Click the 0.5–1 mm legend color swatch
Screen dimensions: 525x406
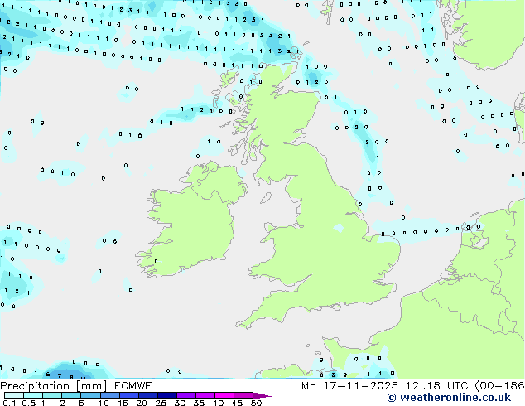coord(33,395)
